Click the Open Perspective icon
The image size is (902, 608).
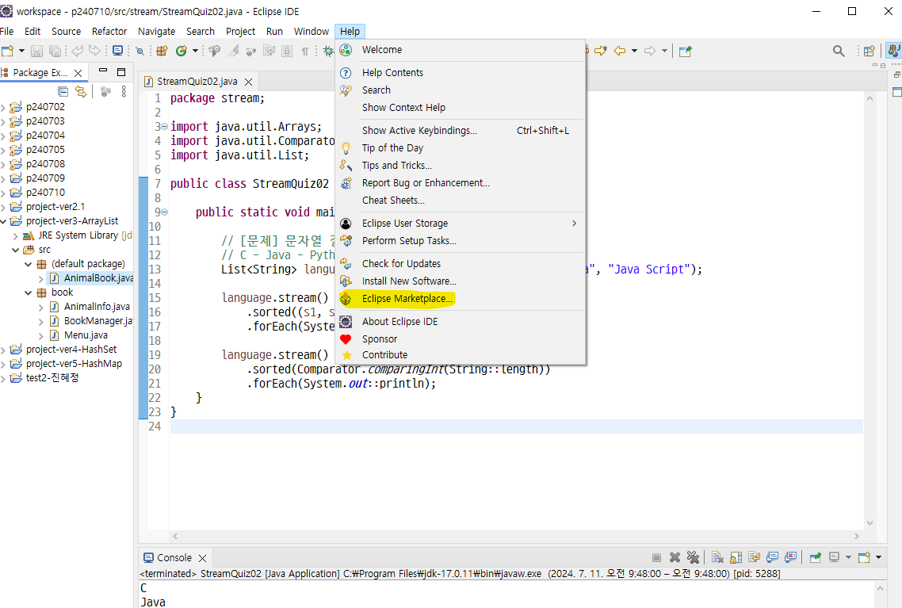[x=870, y=52]
